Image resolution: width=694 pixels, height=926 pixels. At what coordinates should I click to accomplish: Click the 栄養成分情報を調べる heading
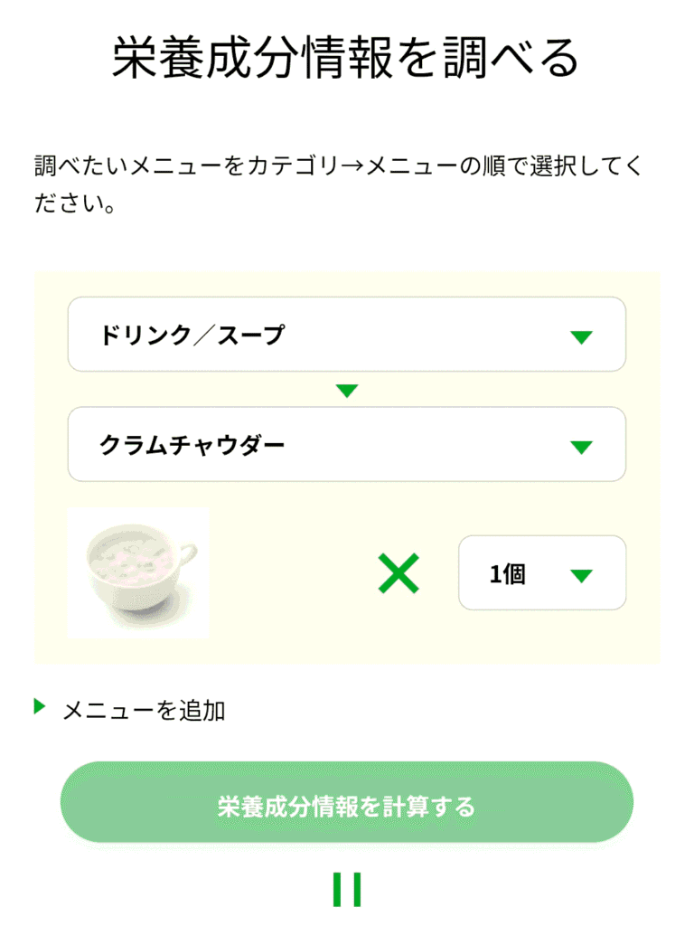click(345, 60)
